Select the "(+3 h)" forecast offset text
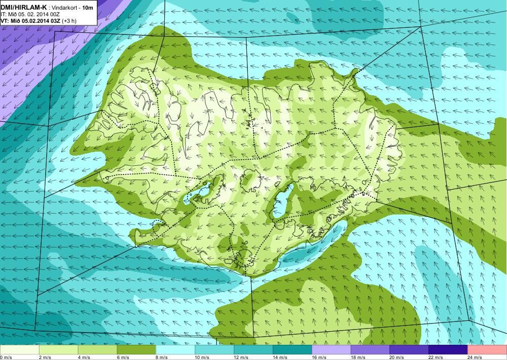The width and height of the screenshot is (507, 360). click(x=69, y=21)
